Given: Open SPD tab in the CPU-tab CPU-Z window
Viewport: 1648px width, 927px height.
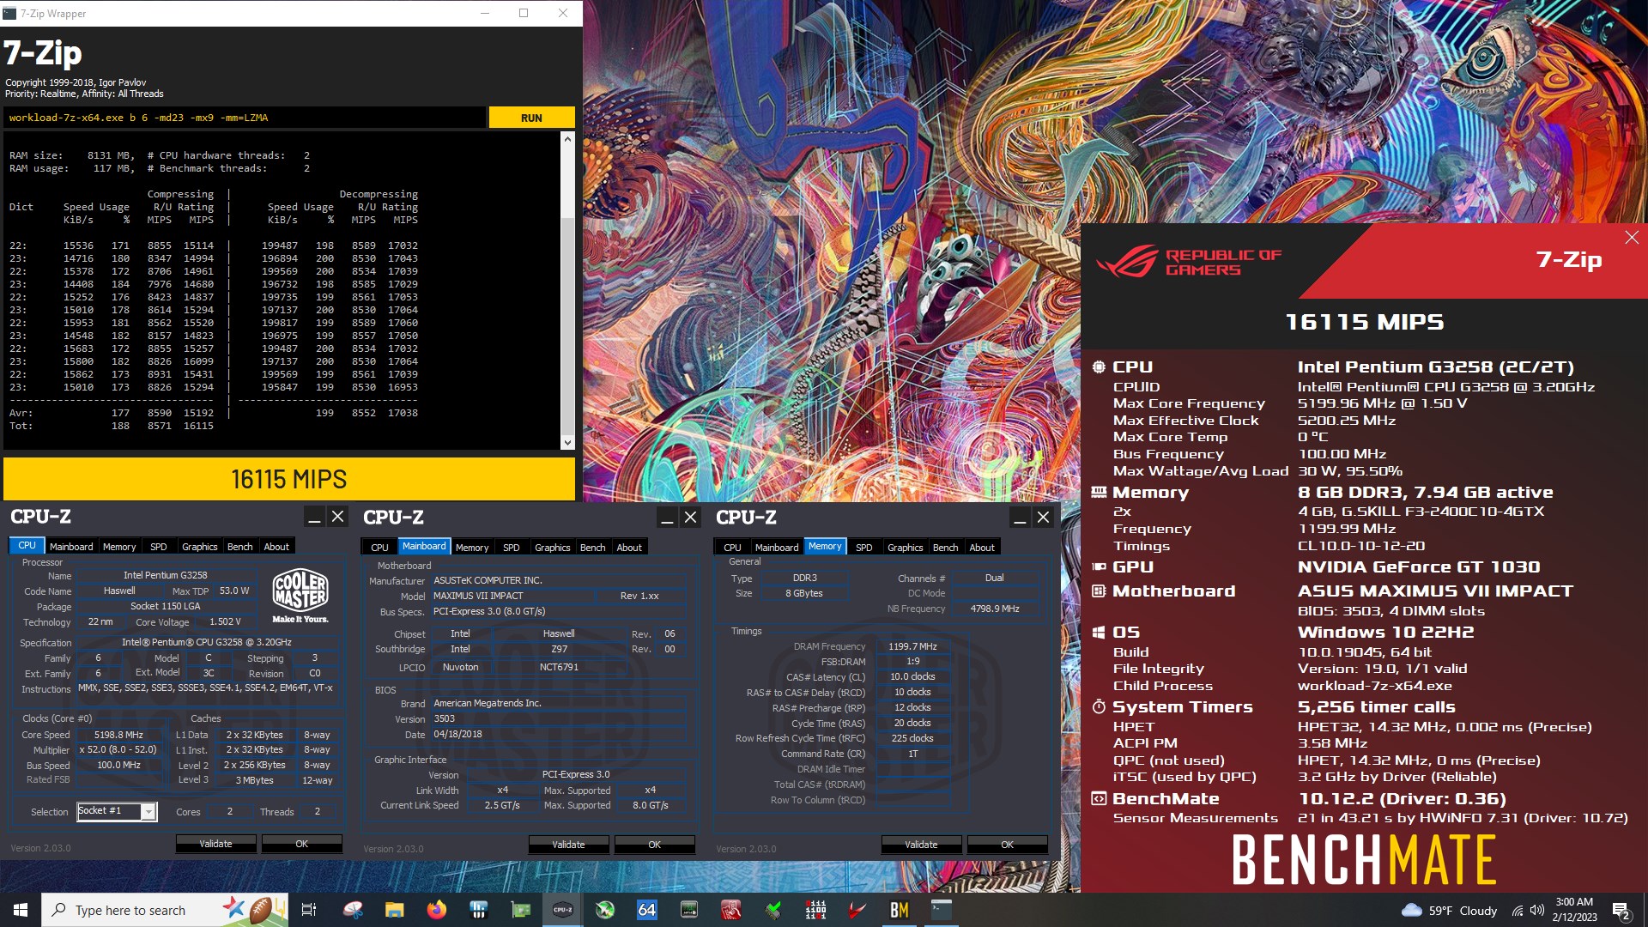Looking at the screenshot, I should point(159,547).
